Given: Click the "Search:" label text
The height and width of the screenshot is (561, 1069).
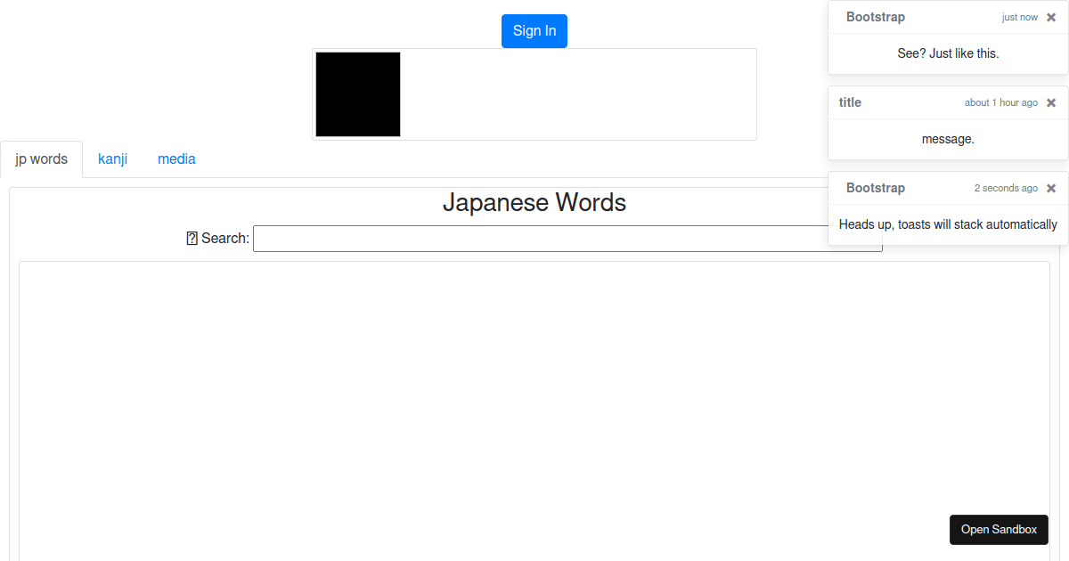Looking at the screenshot, I should click(x=224, y=238).
